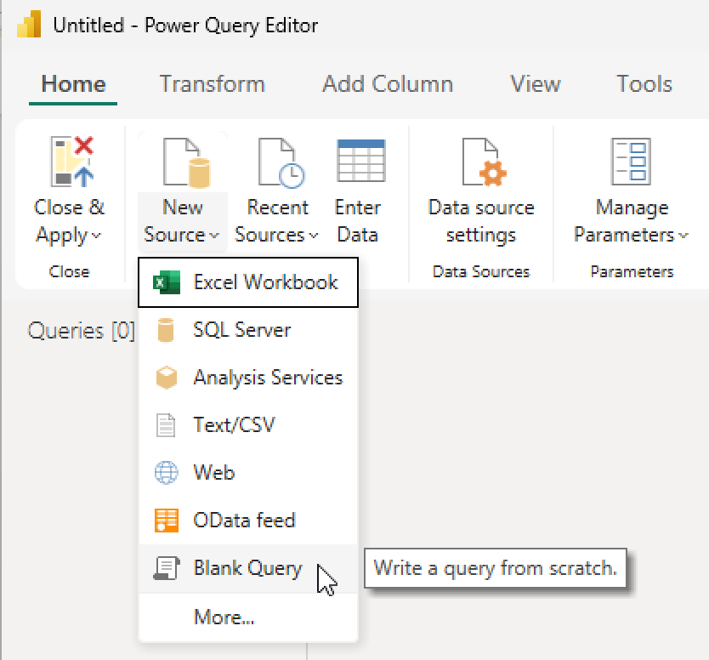Click the Analysis Services cube icon

click(167, 378)
